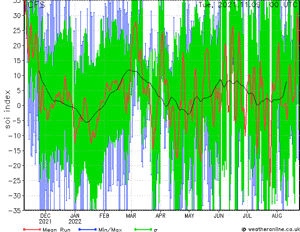The height and width of the screenshot is (232, 300).
Task: Click the red 'Mean Run' legend line
Action: [x=32, y=229]
